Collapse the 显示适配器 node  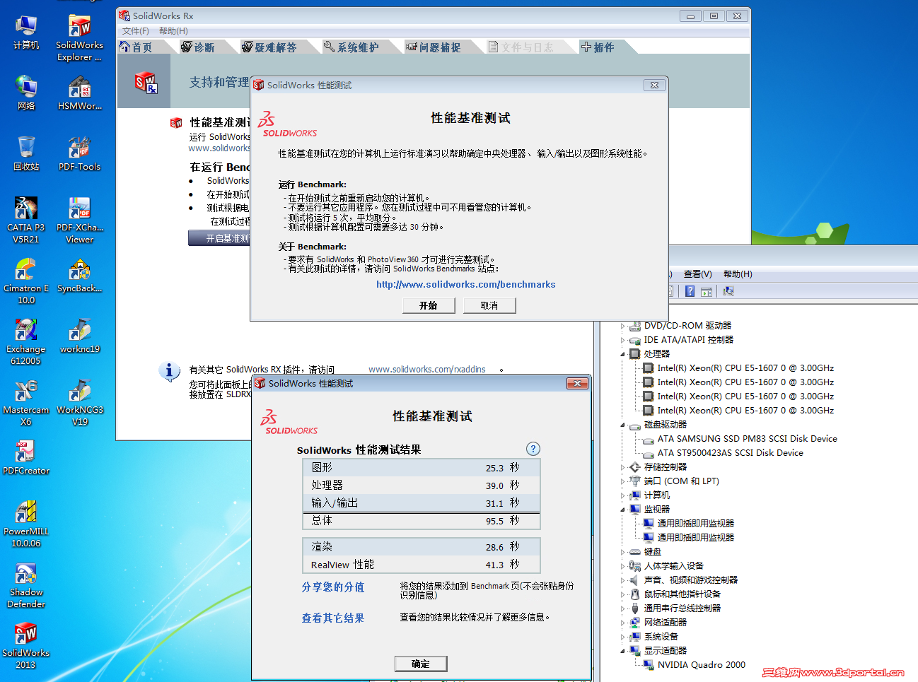click(x=623, y=651)
